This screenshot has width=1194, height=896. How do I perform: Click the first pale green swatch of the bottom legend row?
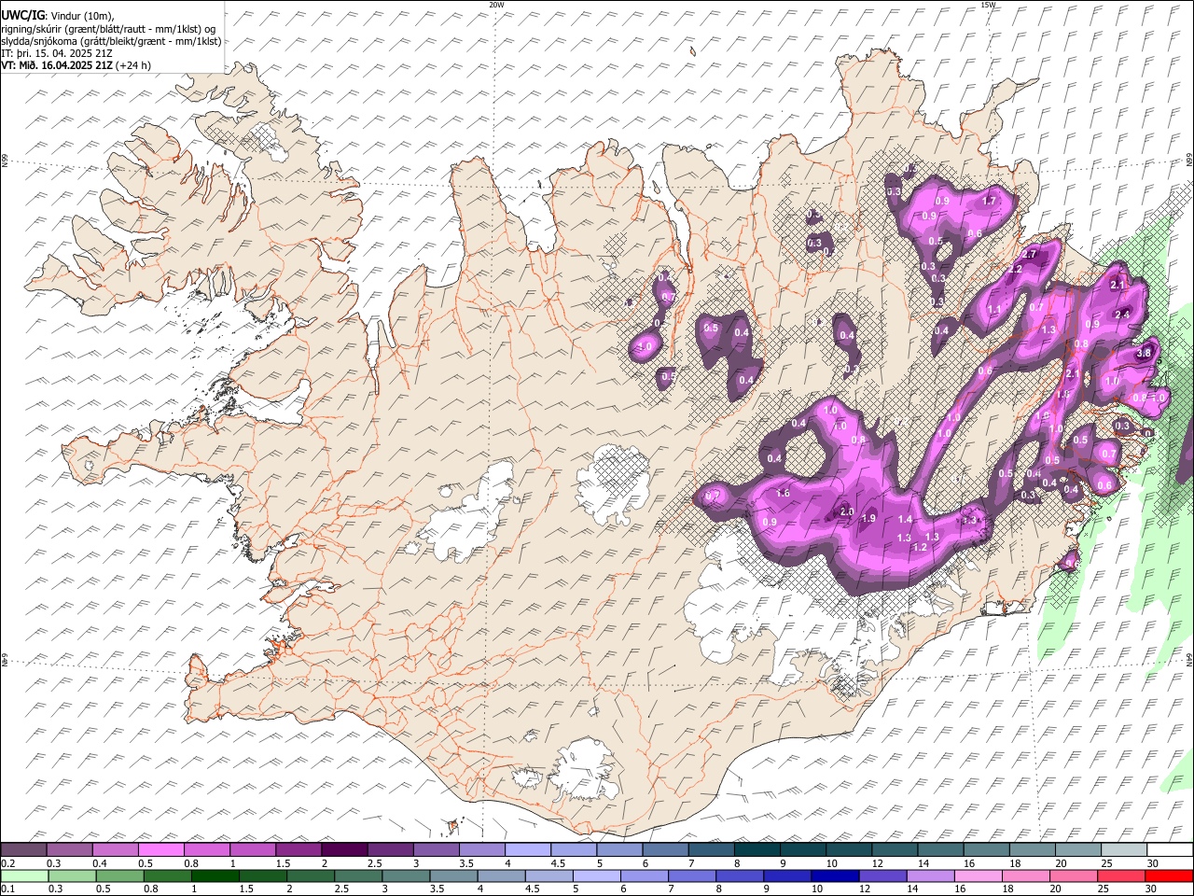23,876
